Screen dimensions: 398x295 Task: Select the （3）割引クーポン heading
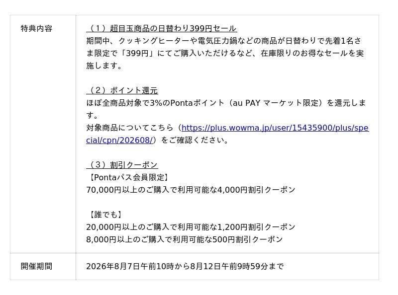click(122, 165)
